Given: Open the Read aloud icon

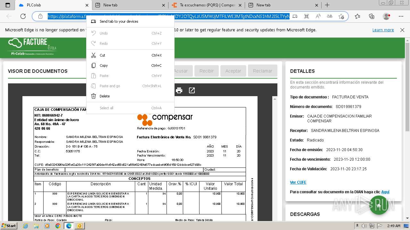Looking at the screenshot, I should 318,16.
